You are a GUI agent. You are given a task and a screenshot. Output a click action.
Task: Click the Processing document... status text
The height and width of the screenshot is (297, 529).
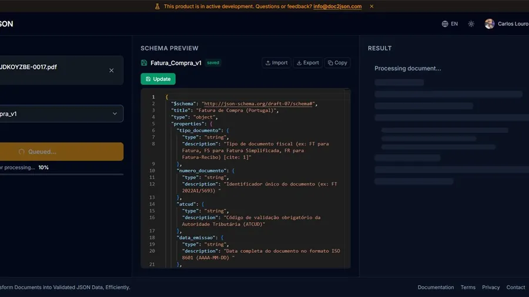coord(407,68)
